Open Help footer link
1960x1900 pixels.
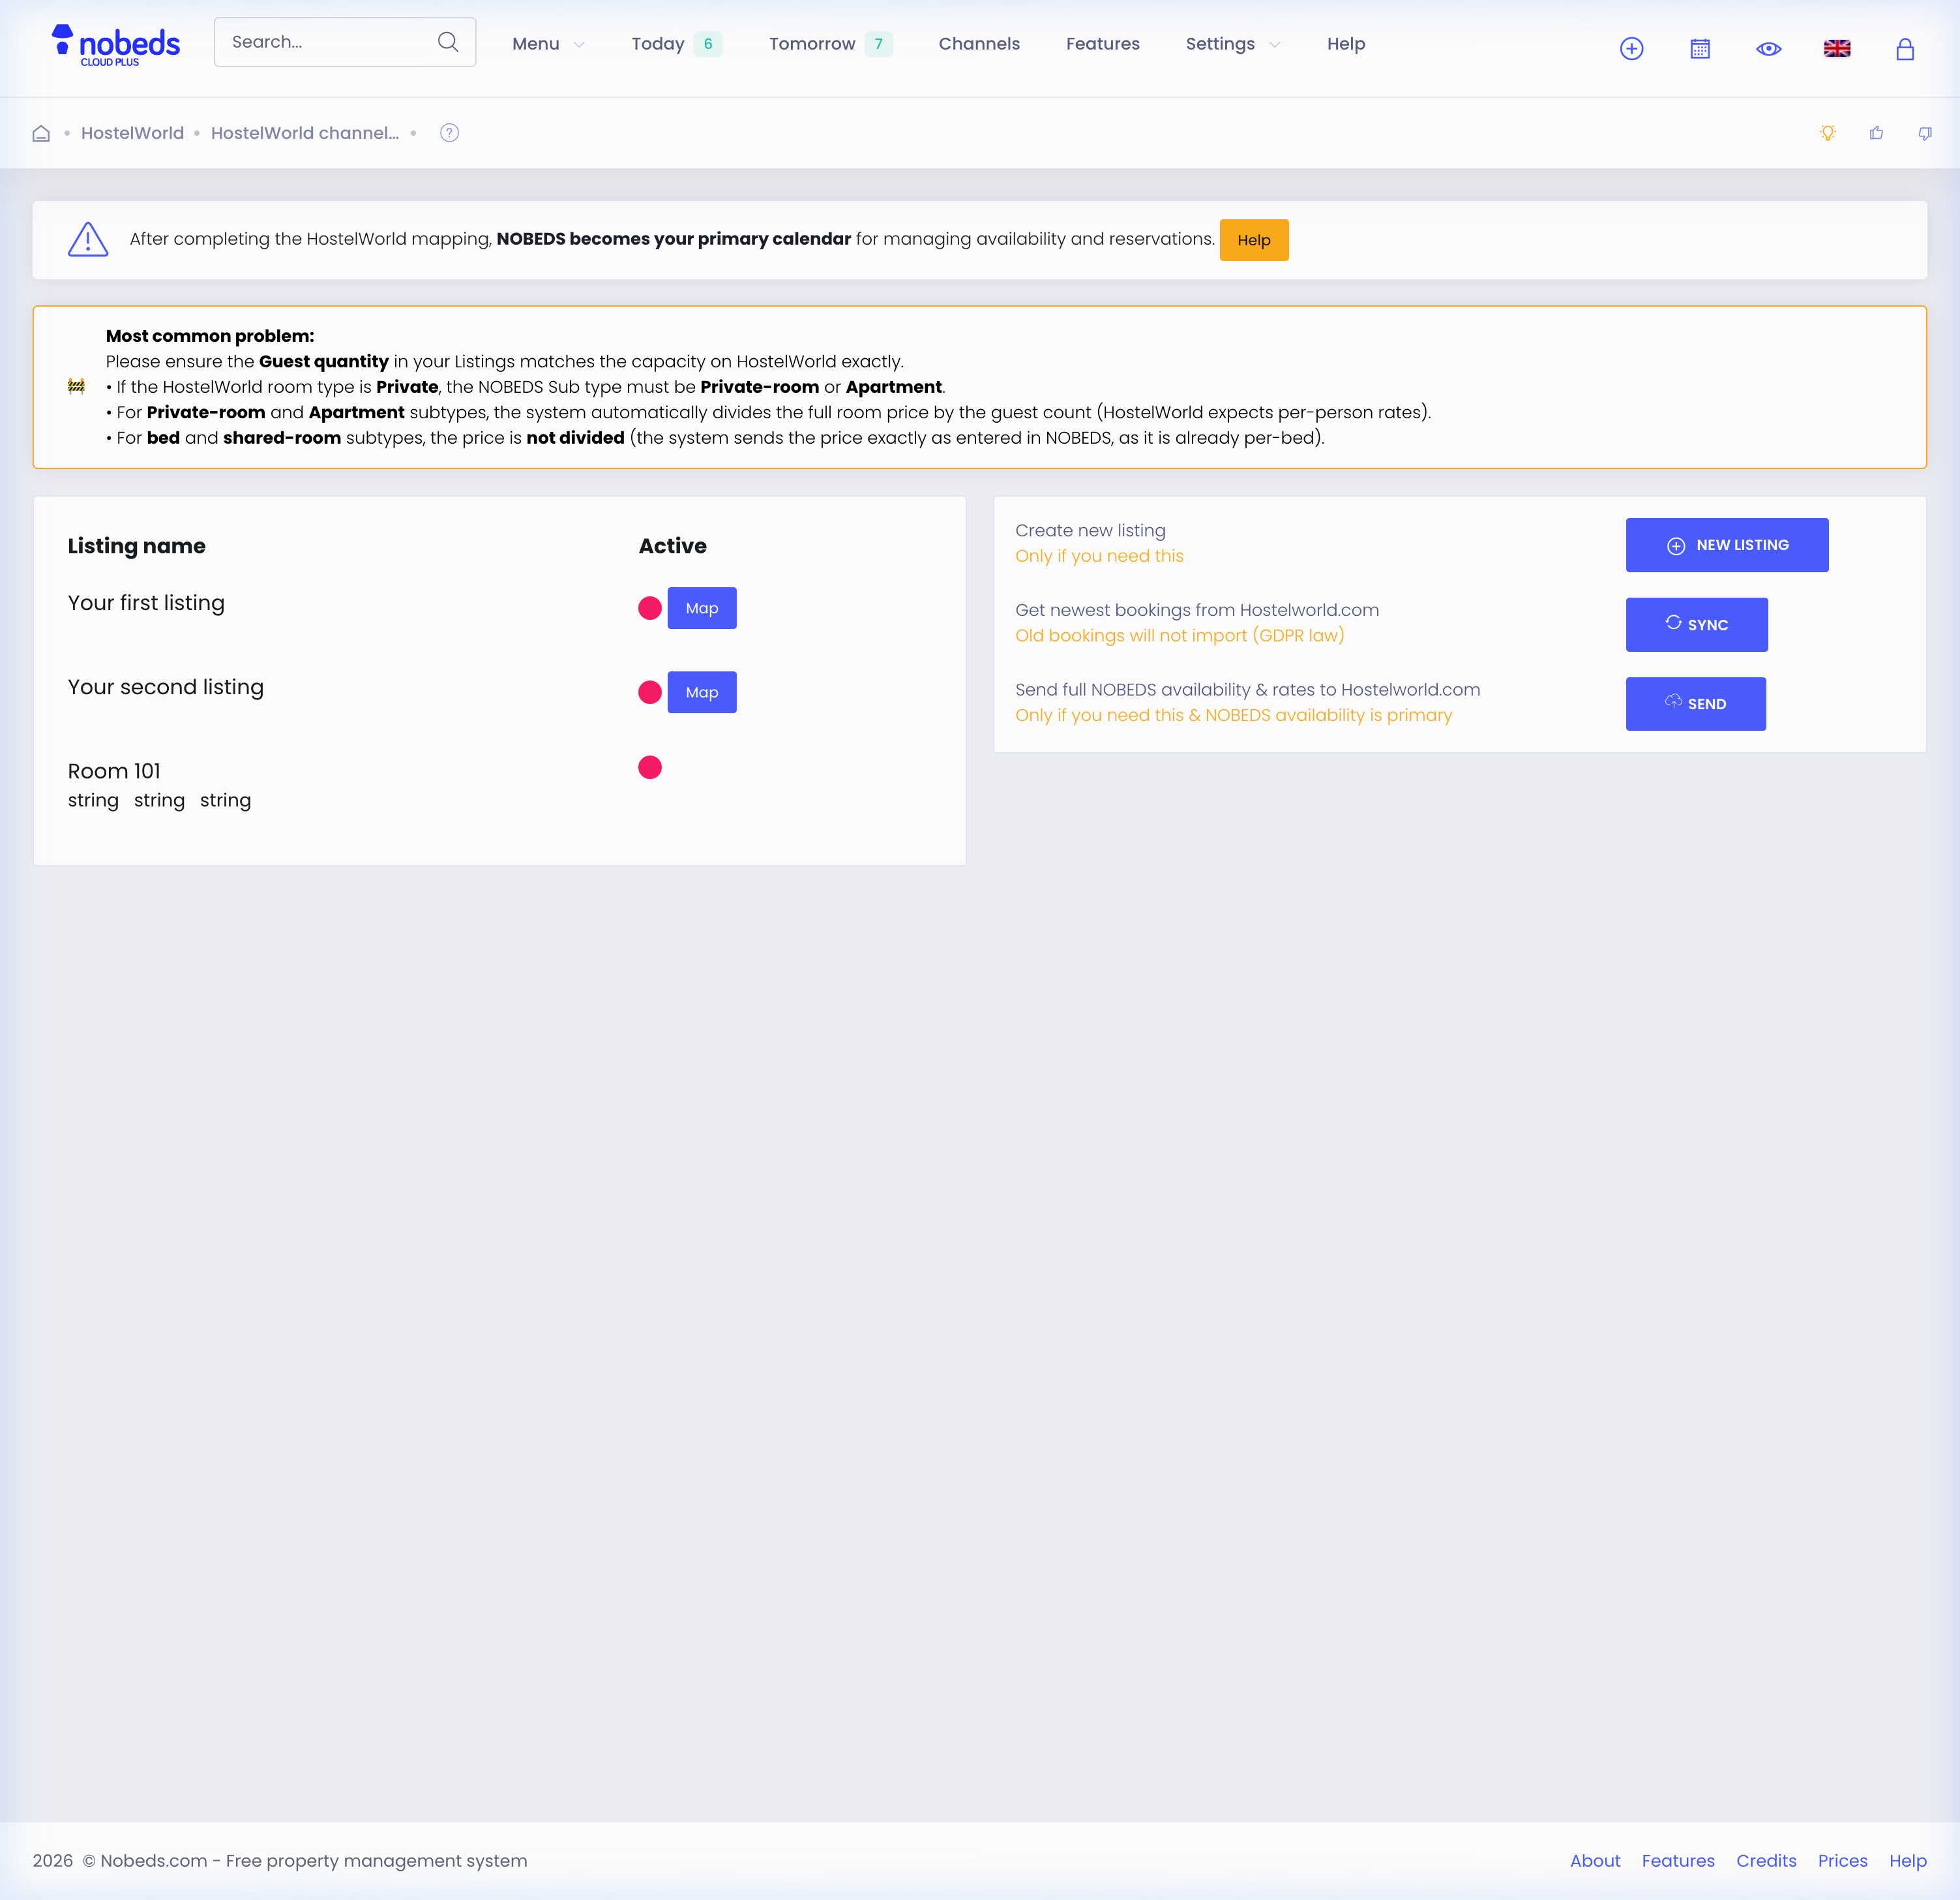(x=1908, y=1861)
